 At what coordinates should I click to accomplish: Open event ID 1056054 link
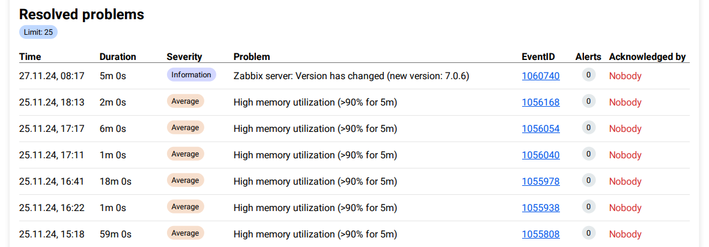pos(540,129)
